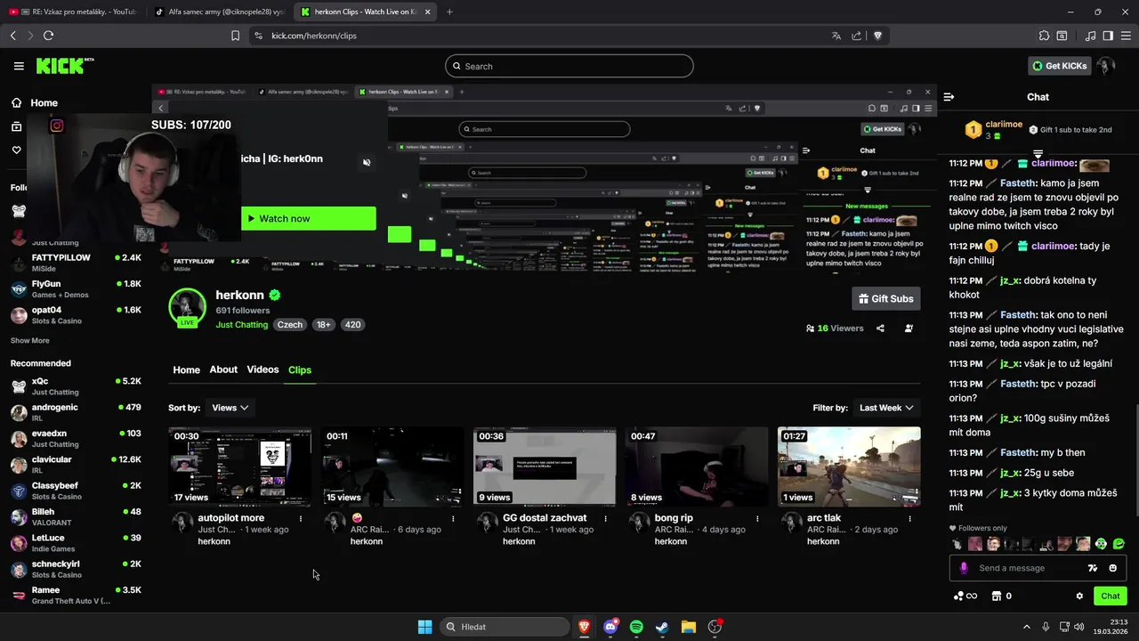The image size is (1139, 641).
Task: Open the options menu of the 'GG dostal zachvat' clip
Action: click(x=606, y=518)
